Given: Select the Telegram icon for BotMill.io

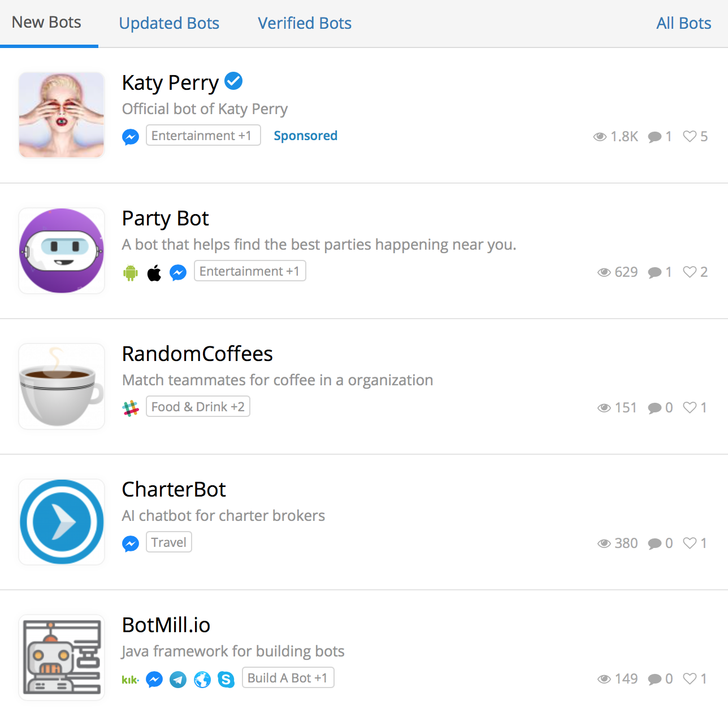Looking at the screenshot, I should pos(178,679).
